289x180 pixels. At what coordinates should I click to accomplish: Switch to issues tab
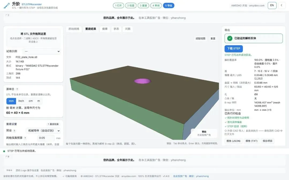pyautogui.click(x=128, y=29)
